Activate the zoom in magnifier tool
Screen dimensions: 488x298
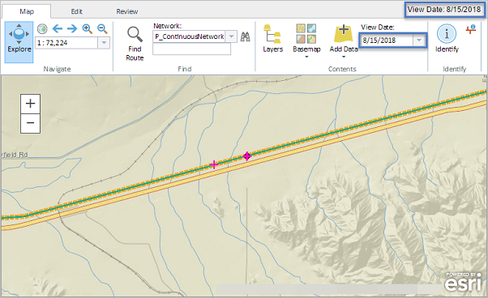coord(88,29)
